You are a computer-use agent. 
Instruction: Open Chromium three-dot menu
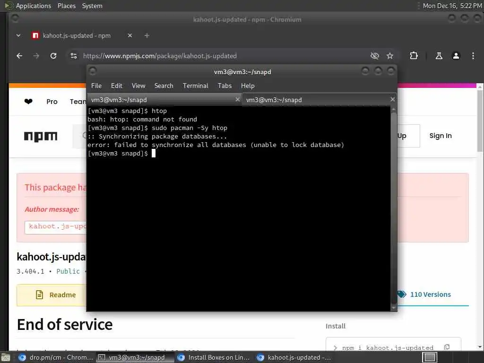point(473,56)
